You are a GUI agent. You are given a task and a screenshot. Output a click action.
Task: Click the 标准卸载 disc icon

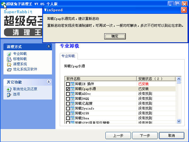point(9,59)
